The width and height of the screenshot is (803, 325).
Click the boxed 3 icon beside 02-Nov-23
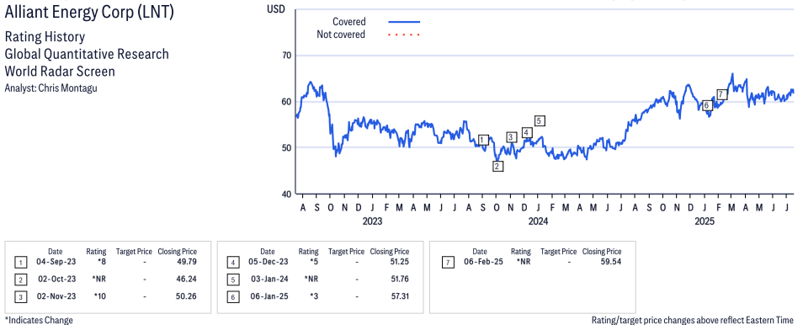point(20,297)
